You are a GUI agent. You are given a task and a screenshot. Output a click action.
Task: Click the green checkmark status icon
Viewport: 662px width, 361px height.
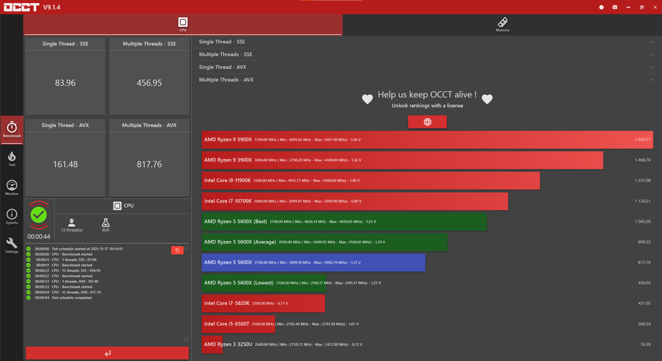point(39,215)
